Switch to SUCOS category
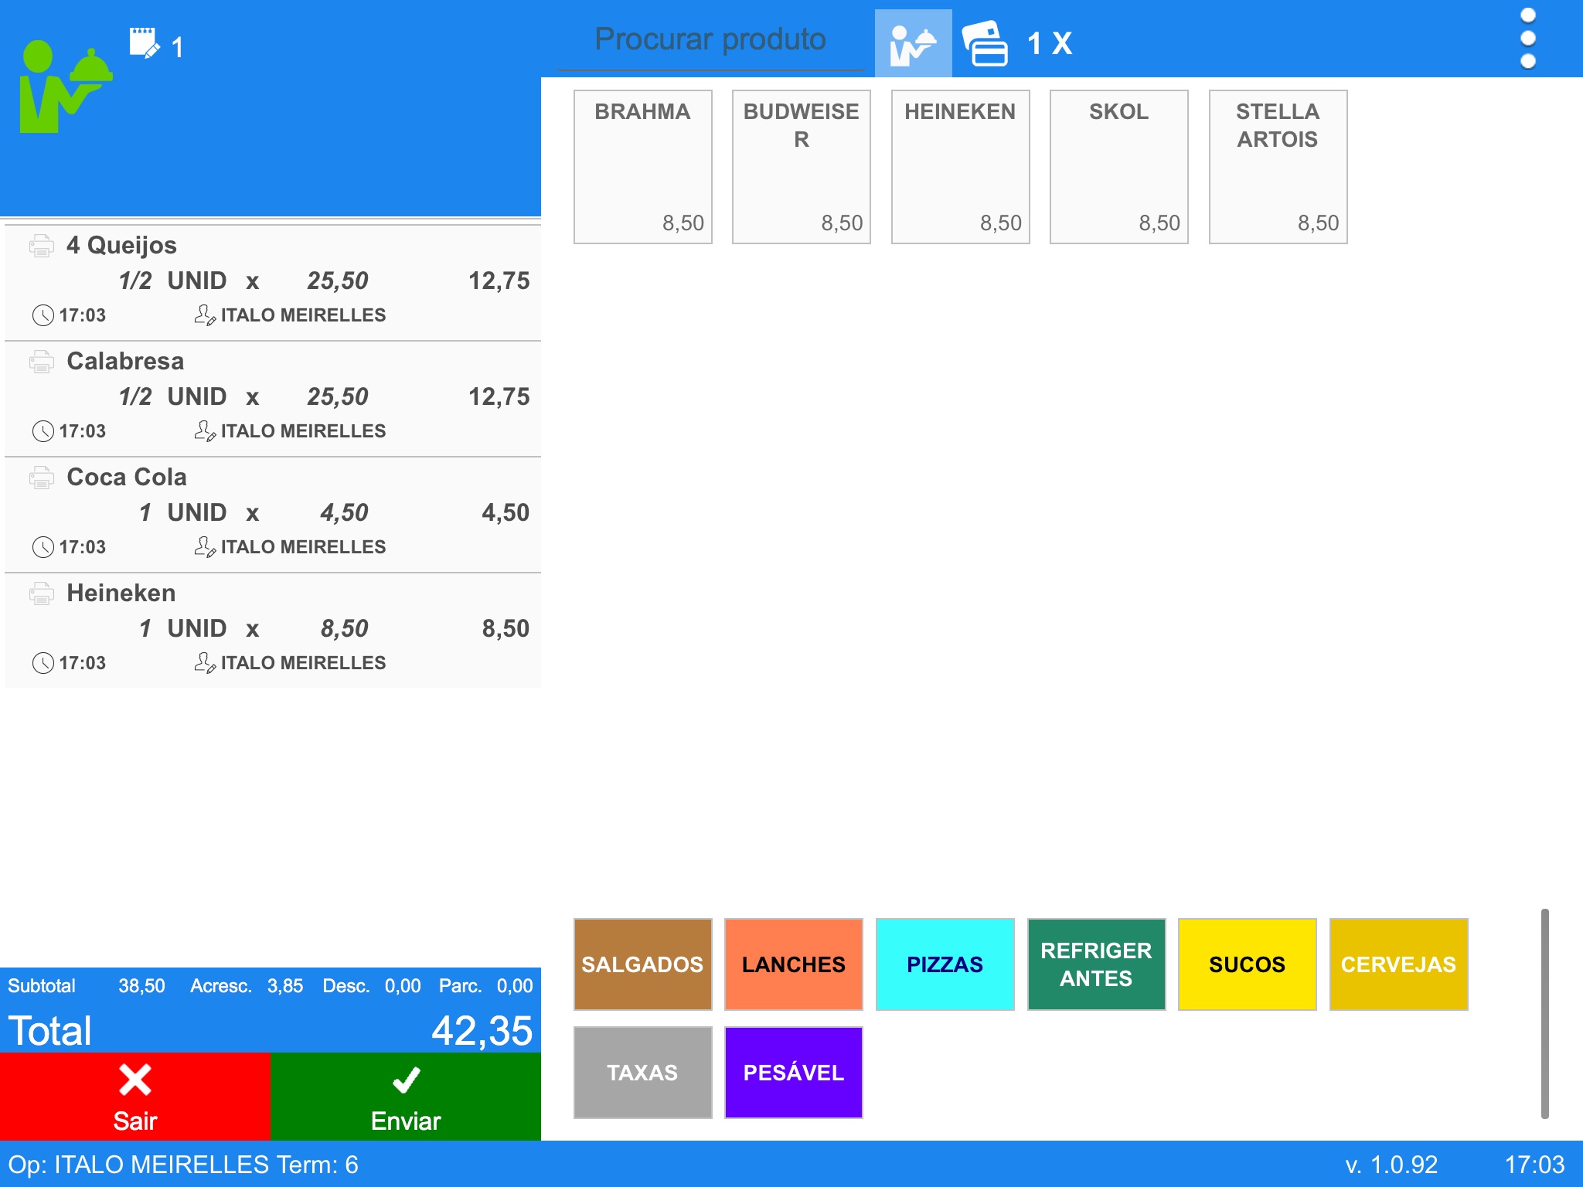Image resolution: width=1583 pixels, height=1187 pixels. point(1247,964)
